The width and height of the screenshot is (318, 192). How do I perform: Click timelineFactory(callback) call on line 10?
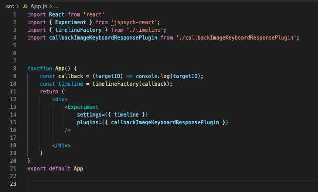130,84
